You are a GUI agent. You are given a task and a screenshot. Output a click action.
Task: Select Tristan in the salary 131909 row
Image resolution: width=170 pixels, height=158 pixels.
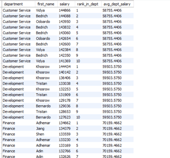tap(41, 95)
